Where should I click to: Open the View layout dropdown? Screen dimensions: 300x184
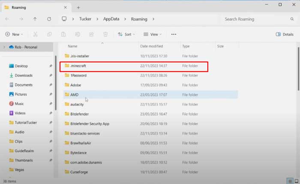[x=152, y=34]
